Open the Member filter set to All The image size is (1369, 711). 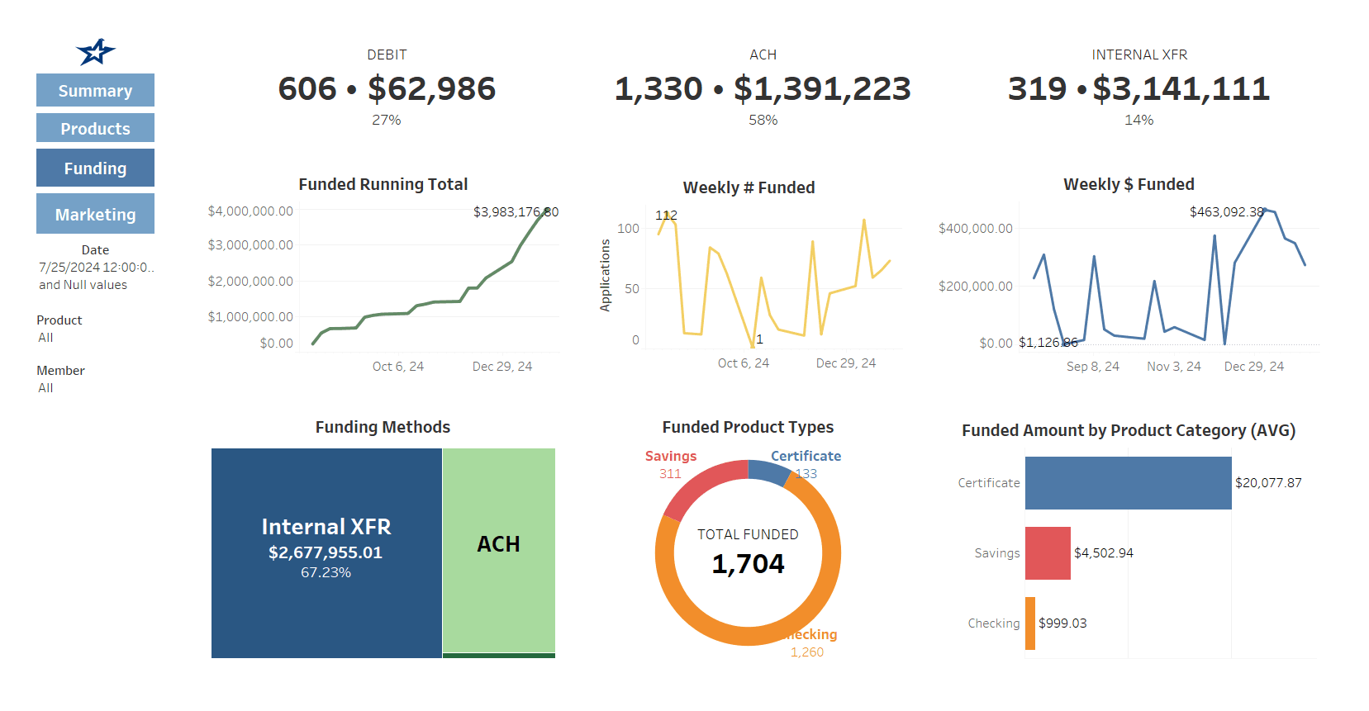(x=59, y=379)
